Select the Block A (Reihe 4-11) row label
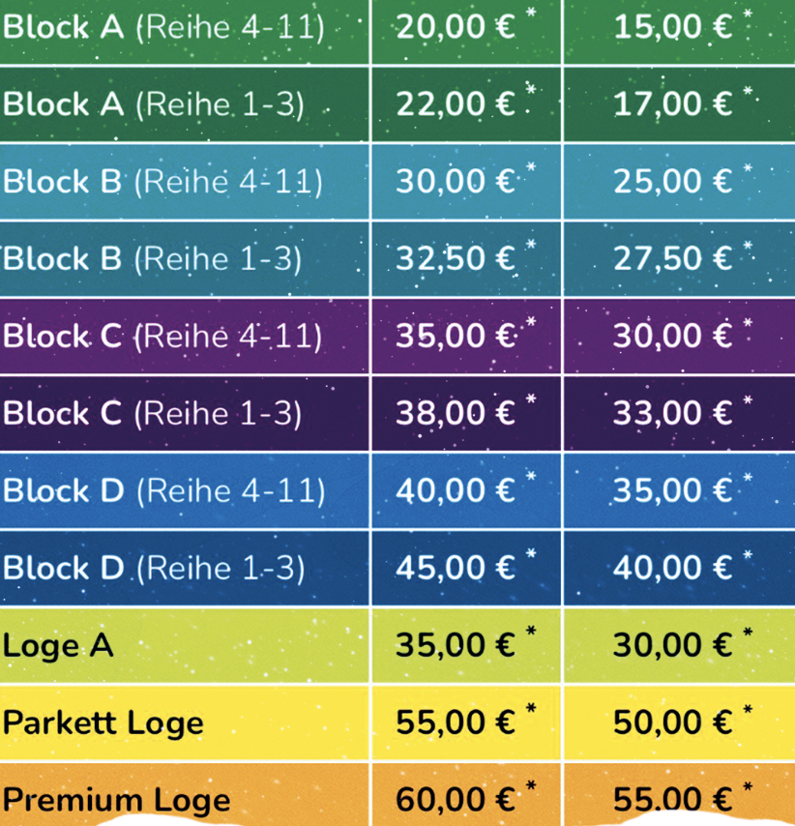 click(x=163, y=27)
